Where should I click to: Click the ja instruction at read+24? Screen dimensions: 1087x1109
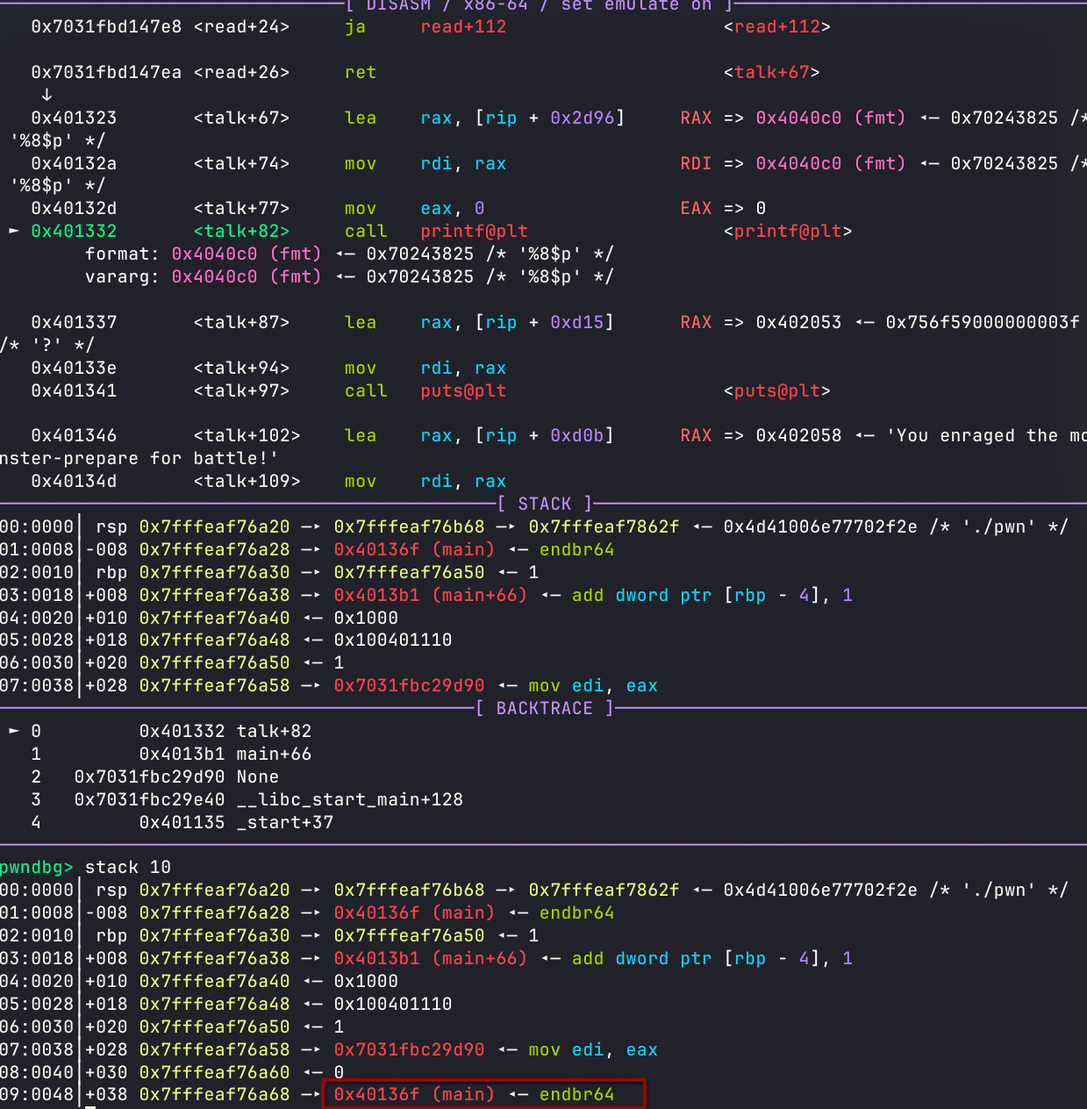coord(354,26)
